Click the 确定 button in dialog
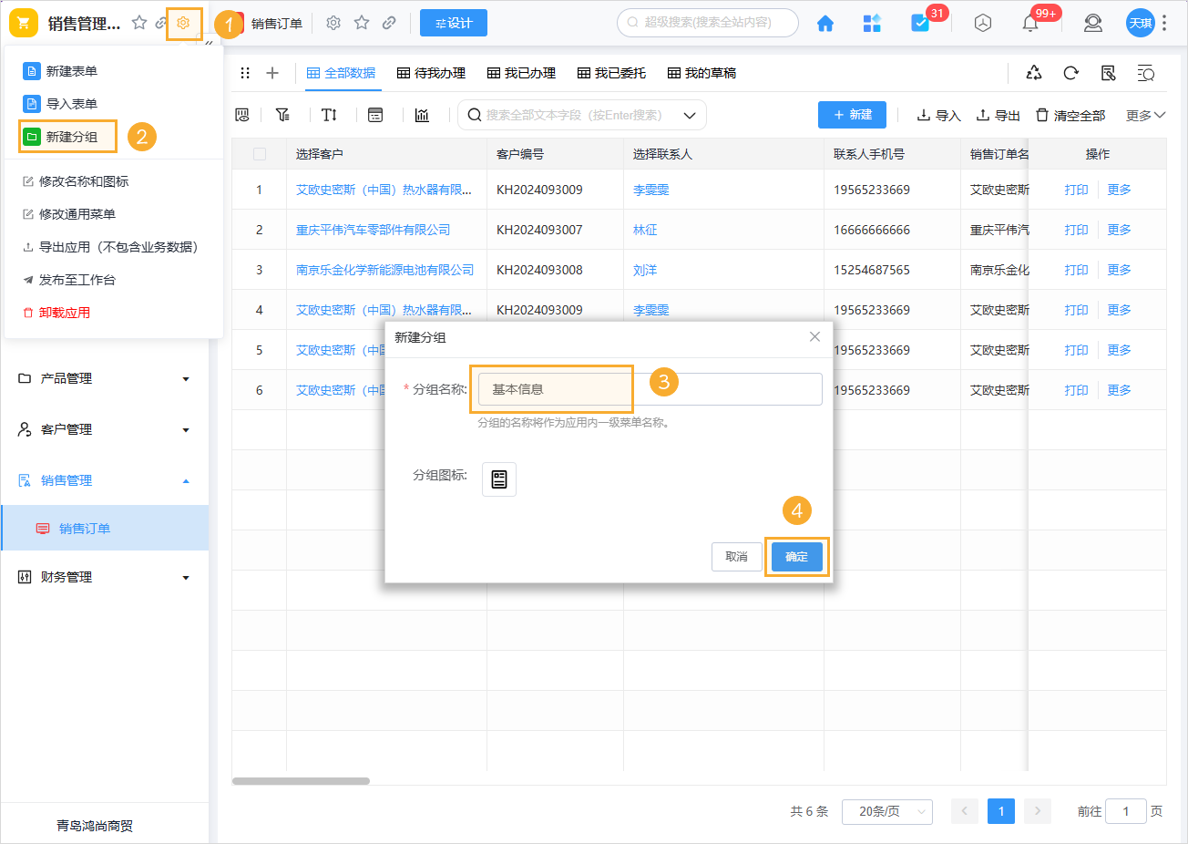The image size is (1188, 844). tap(796, 557)
